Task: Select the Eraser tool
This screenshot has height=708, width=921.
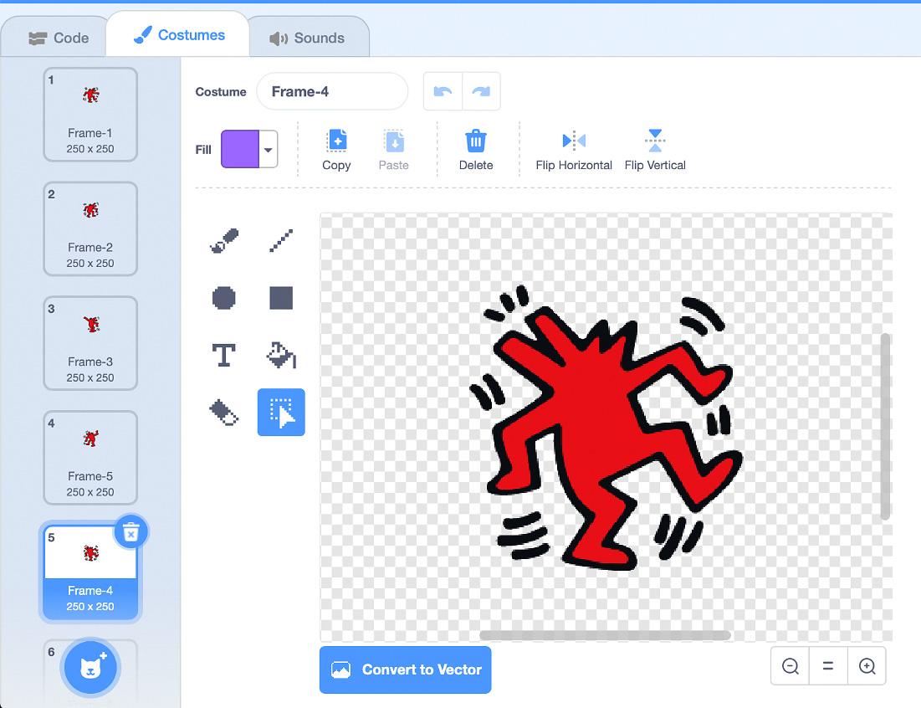Action: coord(223,412)
